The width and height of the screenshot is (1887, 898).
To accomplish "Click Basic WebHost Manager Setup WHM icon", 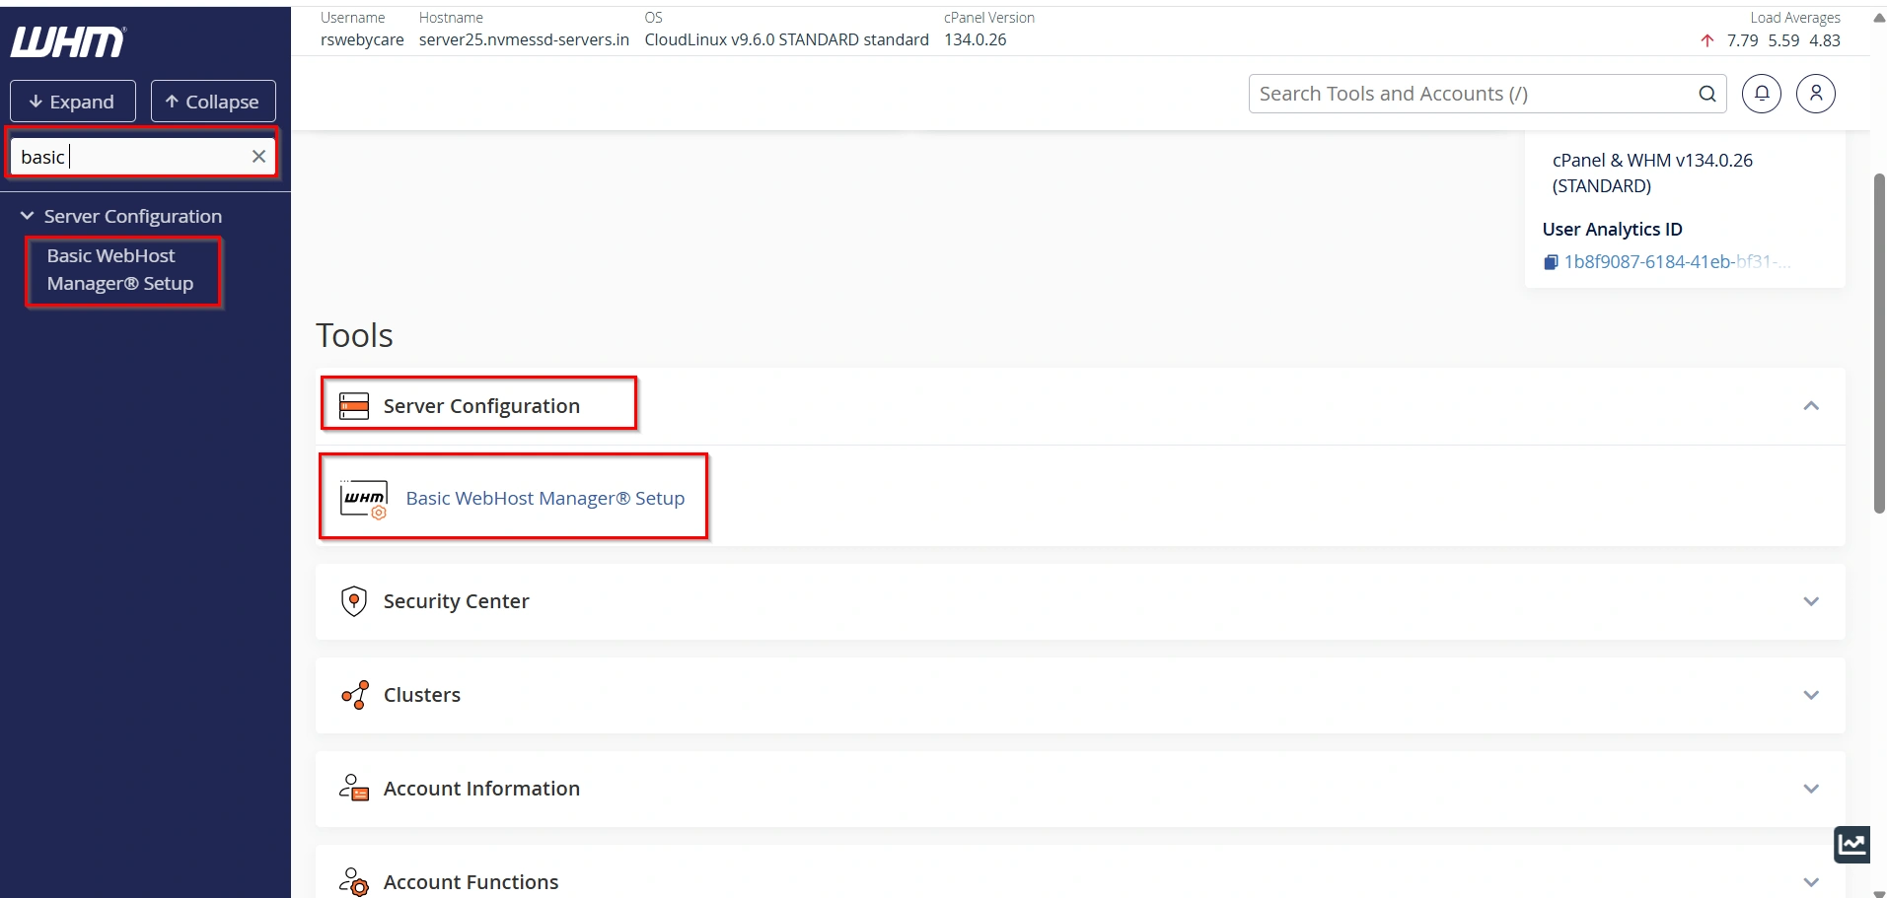I will pos(364,499).
